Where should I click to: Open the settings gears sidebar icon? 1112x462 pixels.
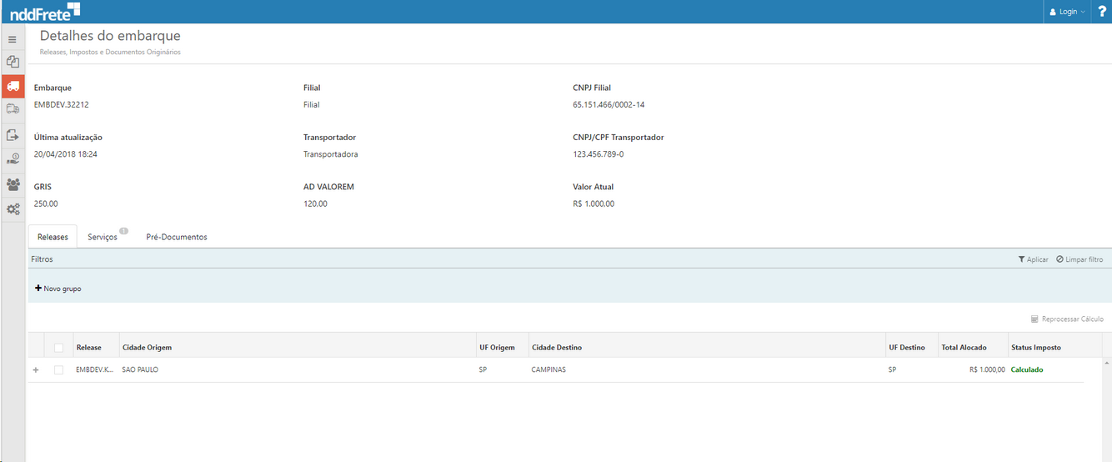[x=13, y=209]
